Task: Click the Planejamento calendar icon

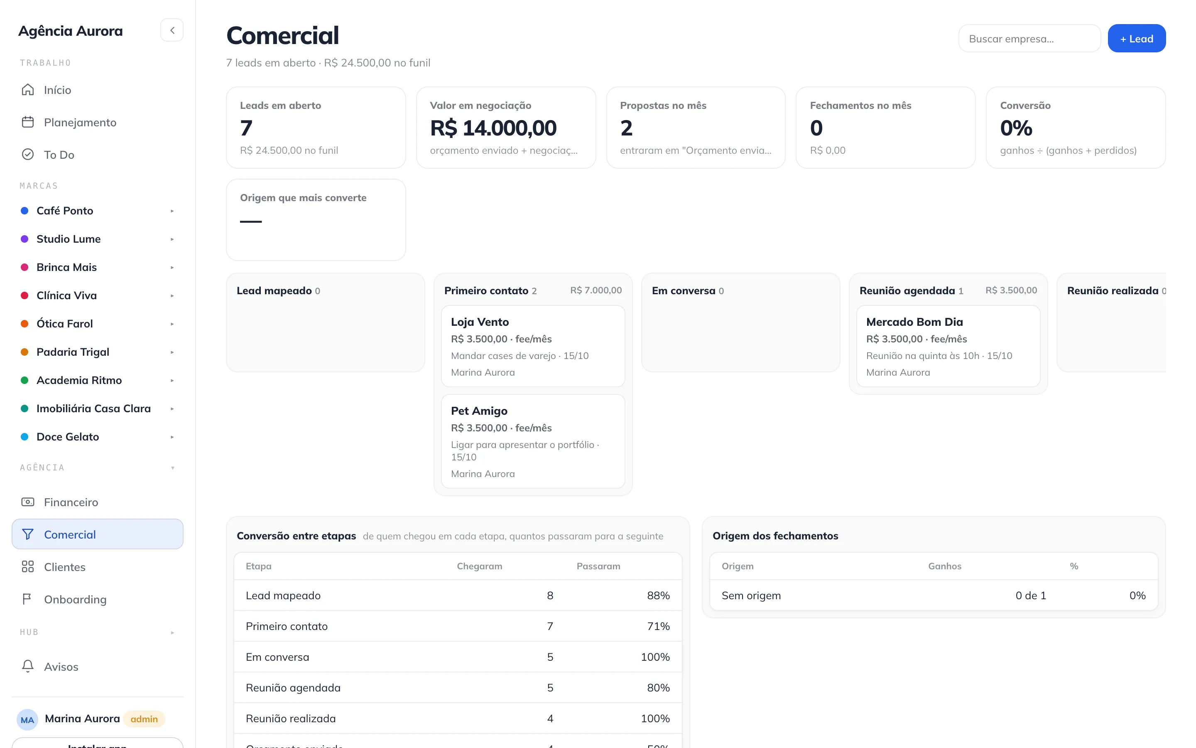Action: tap(28, 122)
